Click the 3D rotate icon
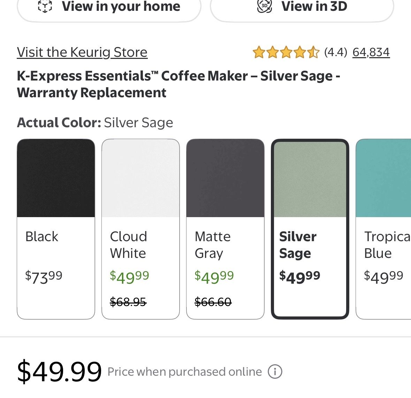The width and height of the screenshot is (411, 398). click(x=265, y=6)
